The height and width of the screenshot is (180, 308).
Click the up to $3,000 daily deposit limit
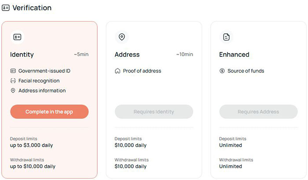pos(31,145)
